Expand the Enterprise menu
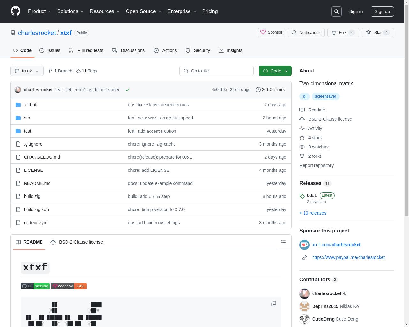The image size is (409, 327). [x=182, y=11]
